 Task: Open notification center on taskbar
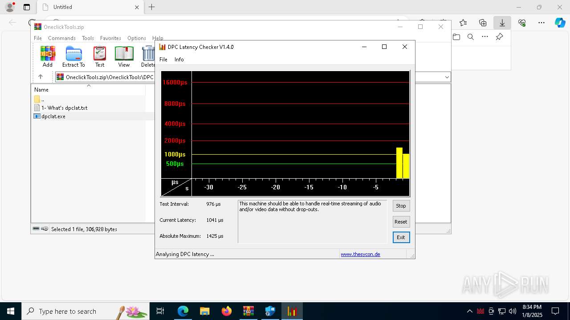pyautogui.click(x=555, y=311)
